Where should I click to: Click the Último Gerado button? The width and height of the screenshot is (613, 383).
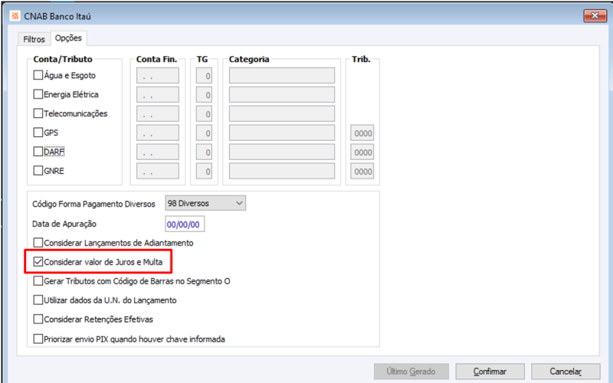click(x=411, y=372)
